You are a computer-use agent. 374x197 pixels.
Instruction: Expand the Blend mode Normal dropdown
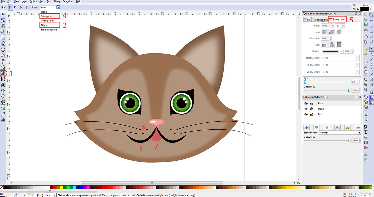pos(340,133)
